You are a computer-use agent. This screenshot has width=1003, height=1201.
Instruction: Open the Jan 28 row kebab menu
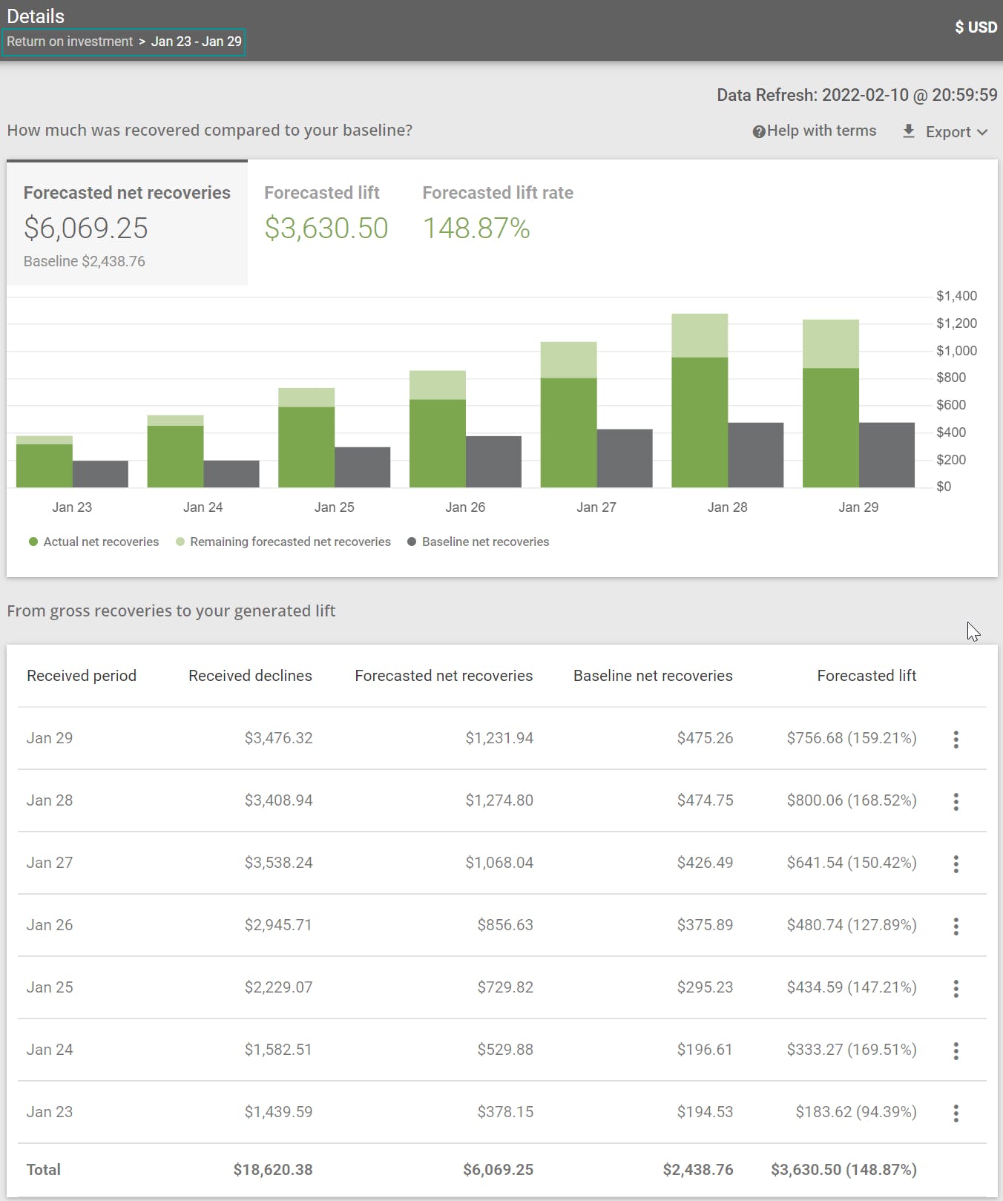pyautogui.click(x=956, y=801)
